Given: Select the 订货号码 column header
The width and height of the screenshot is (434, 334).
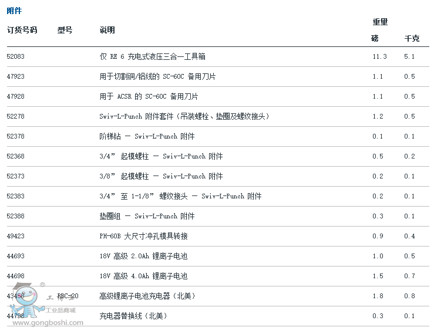Looking at the screenshot, I should pos(22,30).
